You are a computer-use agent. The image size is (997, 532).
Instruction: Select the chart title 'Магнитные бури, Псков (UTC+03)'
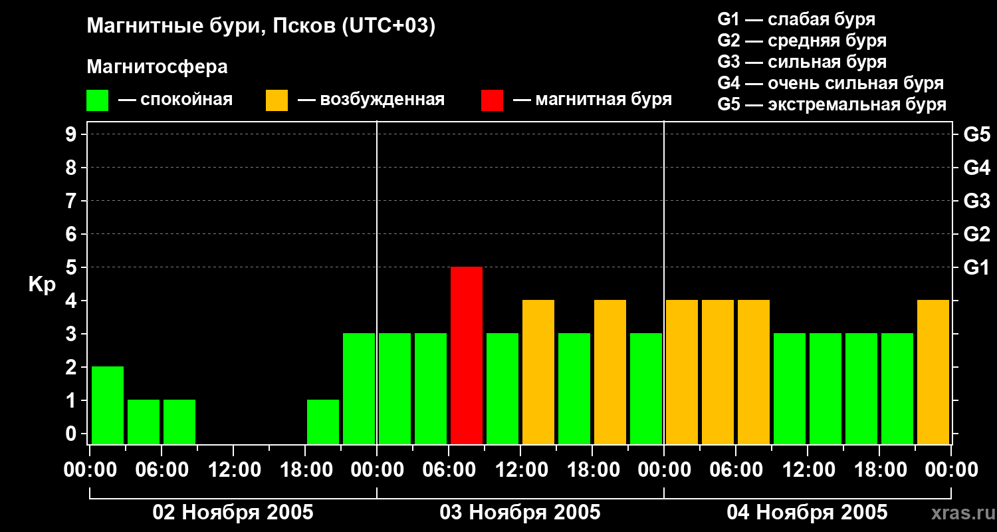(261, 27)
